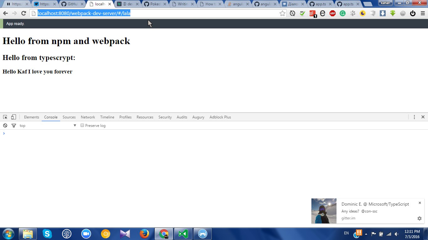The image size is (428, 240).
Task: Click the 'Hello from npm and webpack' heading
Action: [66, 41]
